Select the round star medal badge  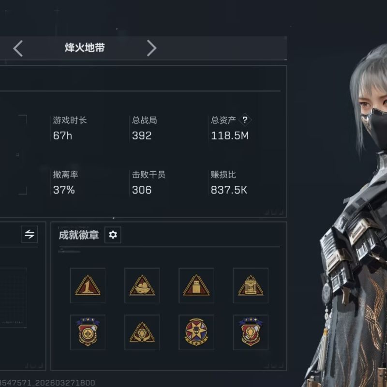(x=196, y=332)
